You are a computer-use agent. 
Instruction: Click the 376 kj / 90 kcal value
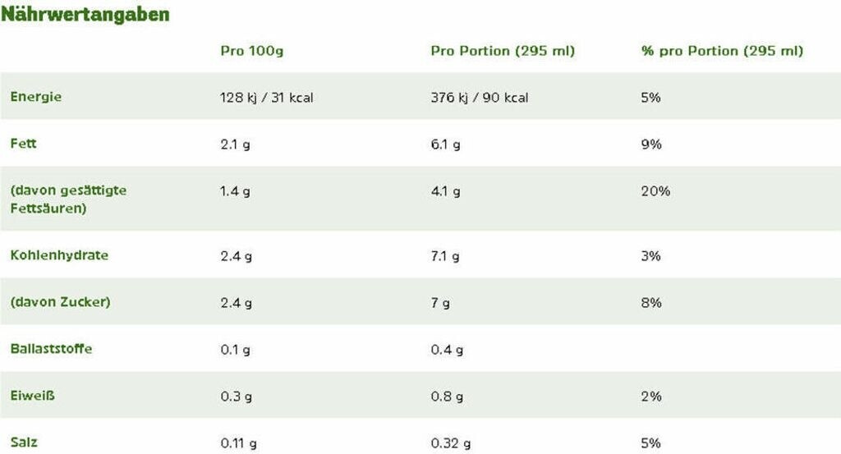pyautogui.click(x=480, y=98)
